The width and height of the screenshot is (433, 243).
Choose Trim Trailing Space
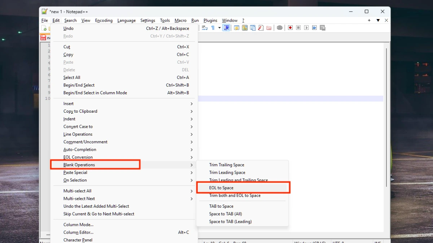[x=242, y=165]
